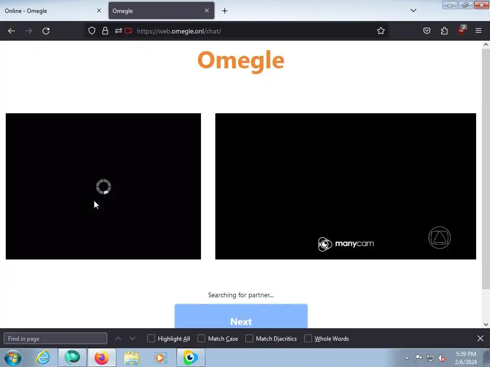490x367 pixels.
Task: Enable Whole Words checkbox
Action: pos(308,339)
